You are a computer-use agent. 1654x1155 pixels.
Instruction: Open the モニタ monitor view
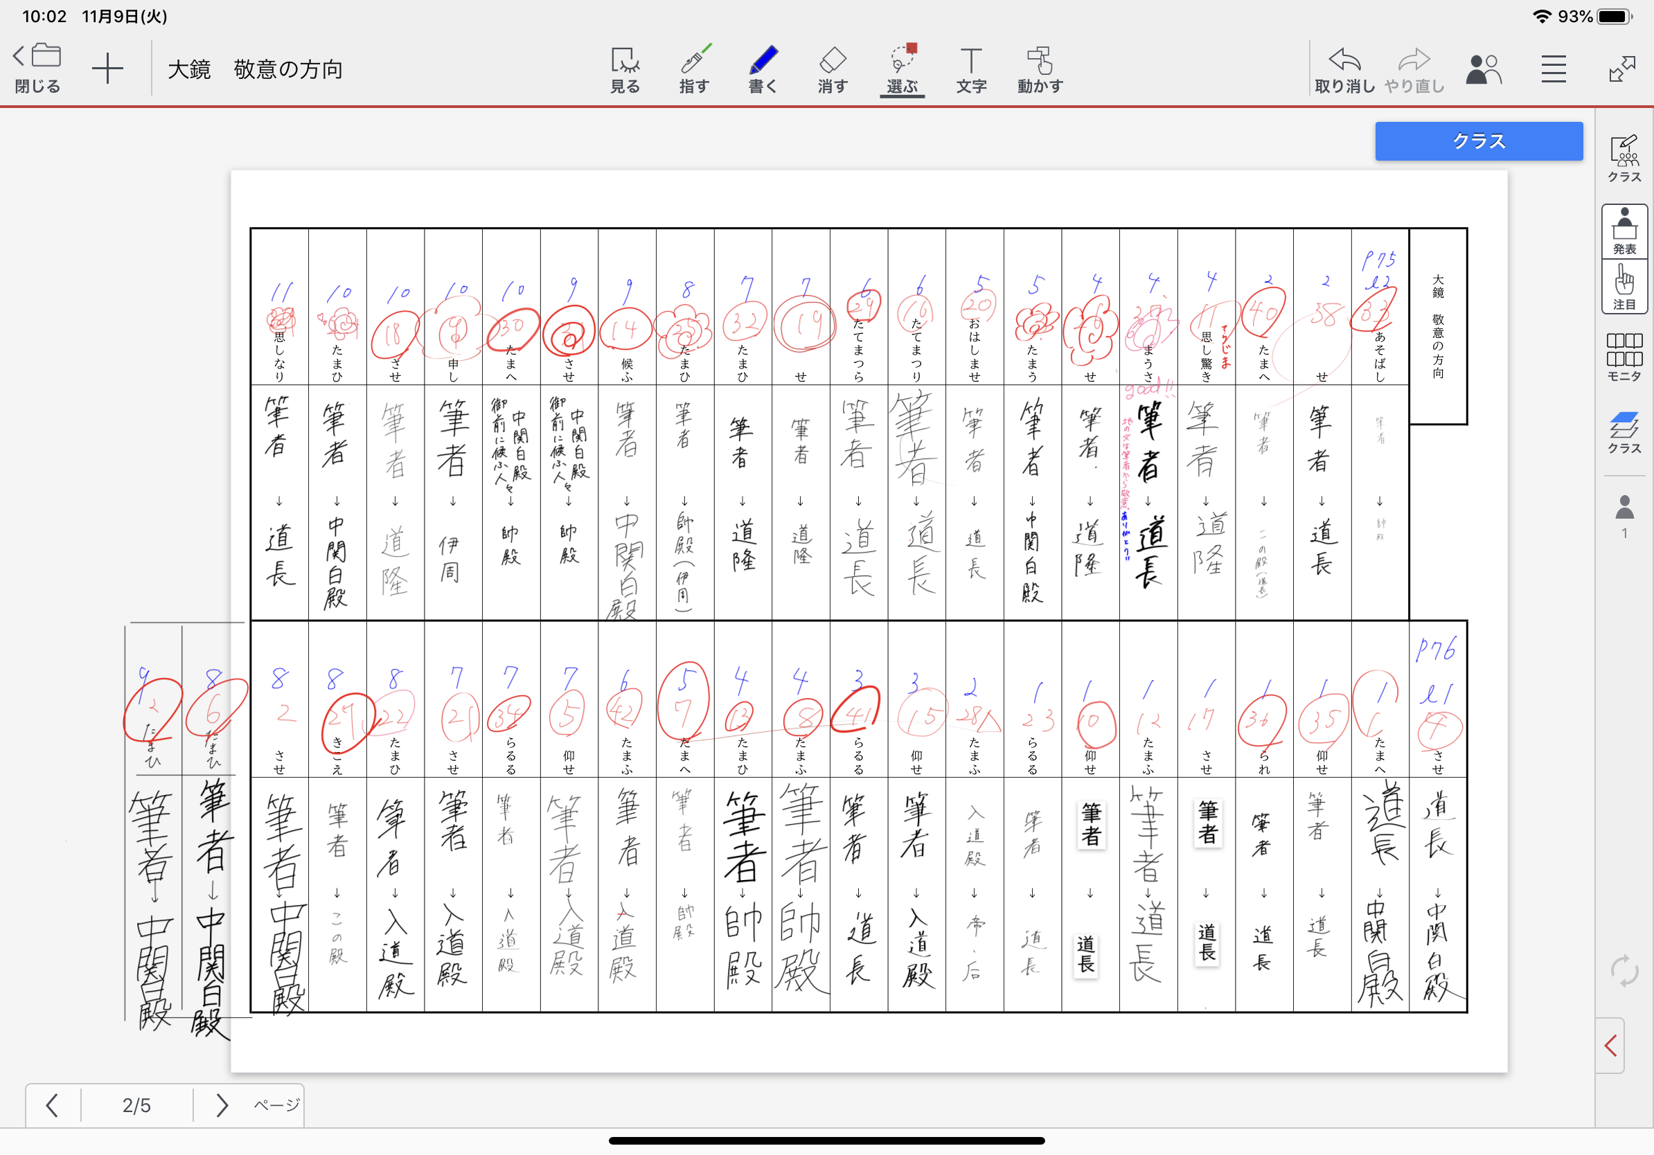tap(1624, 357)
